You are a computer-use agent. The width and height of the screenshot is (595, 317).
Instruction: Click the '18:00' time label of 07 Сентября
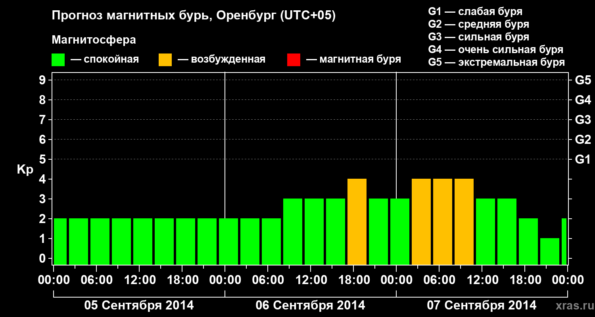click(x=526, y=280)
